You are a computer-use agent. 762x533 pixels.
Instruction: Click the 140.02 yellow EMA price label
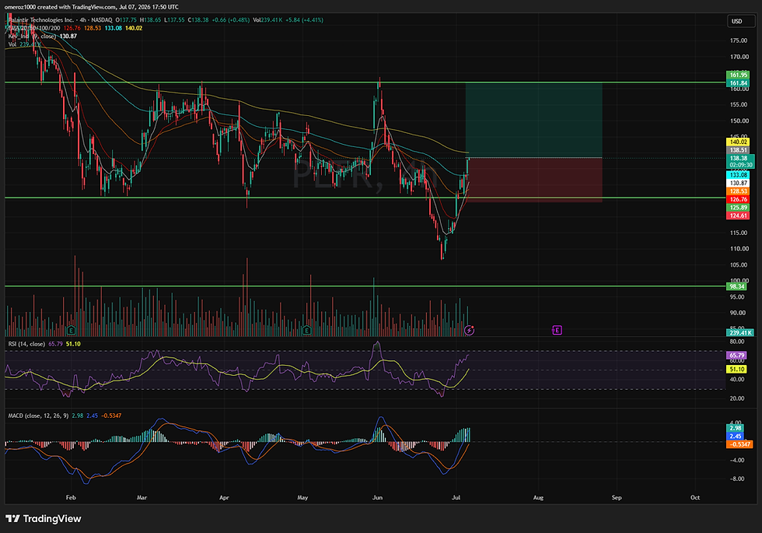pyautogui.click(x=738, y=142)
